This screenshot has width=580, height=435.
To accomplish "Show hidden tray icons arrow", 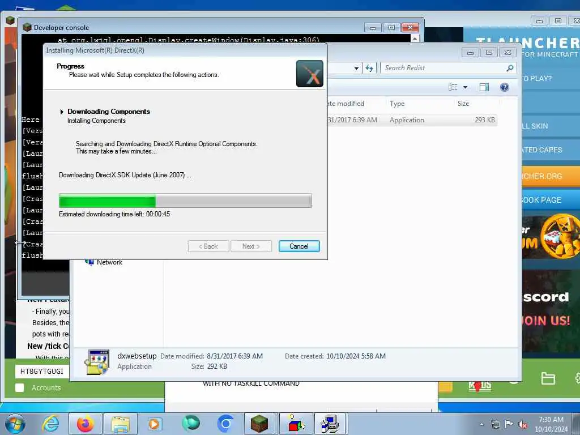I will 481,425.
